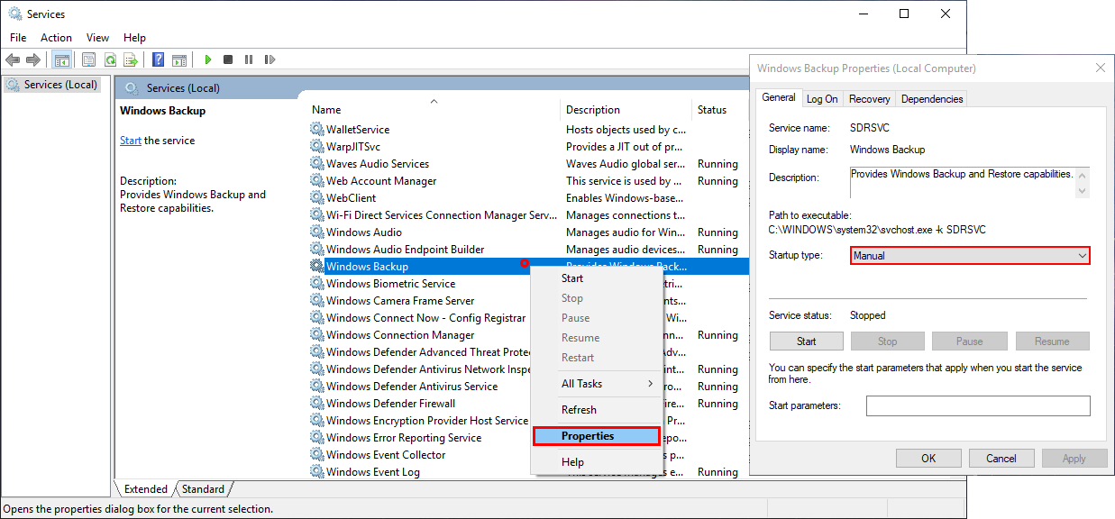Click the Pause Service toolbar icon

[x=249, y=59]
